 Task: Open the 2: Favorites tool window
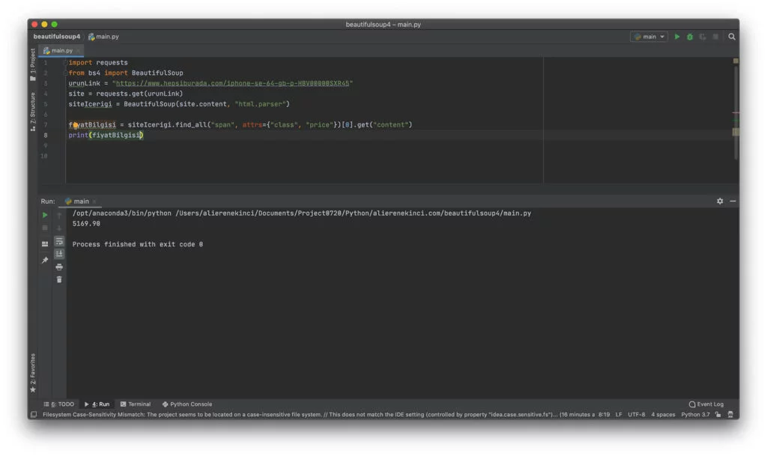click(33, 373)
